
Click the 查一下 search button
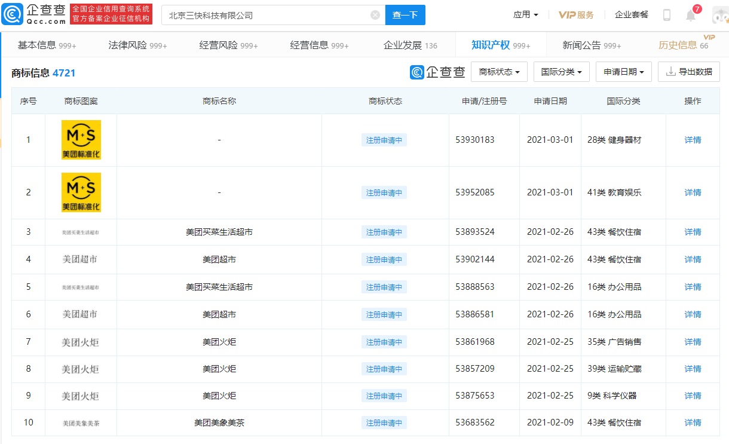[x=405, y=15]
